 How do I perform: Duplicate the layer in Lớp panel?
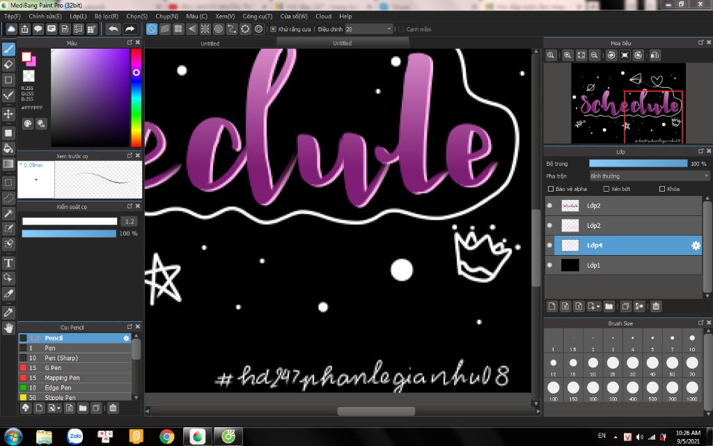(625, 307)
